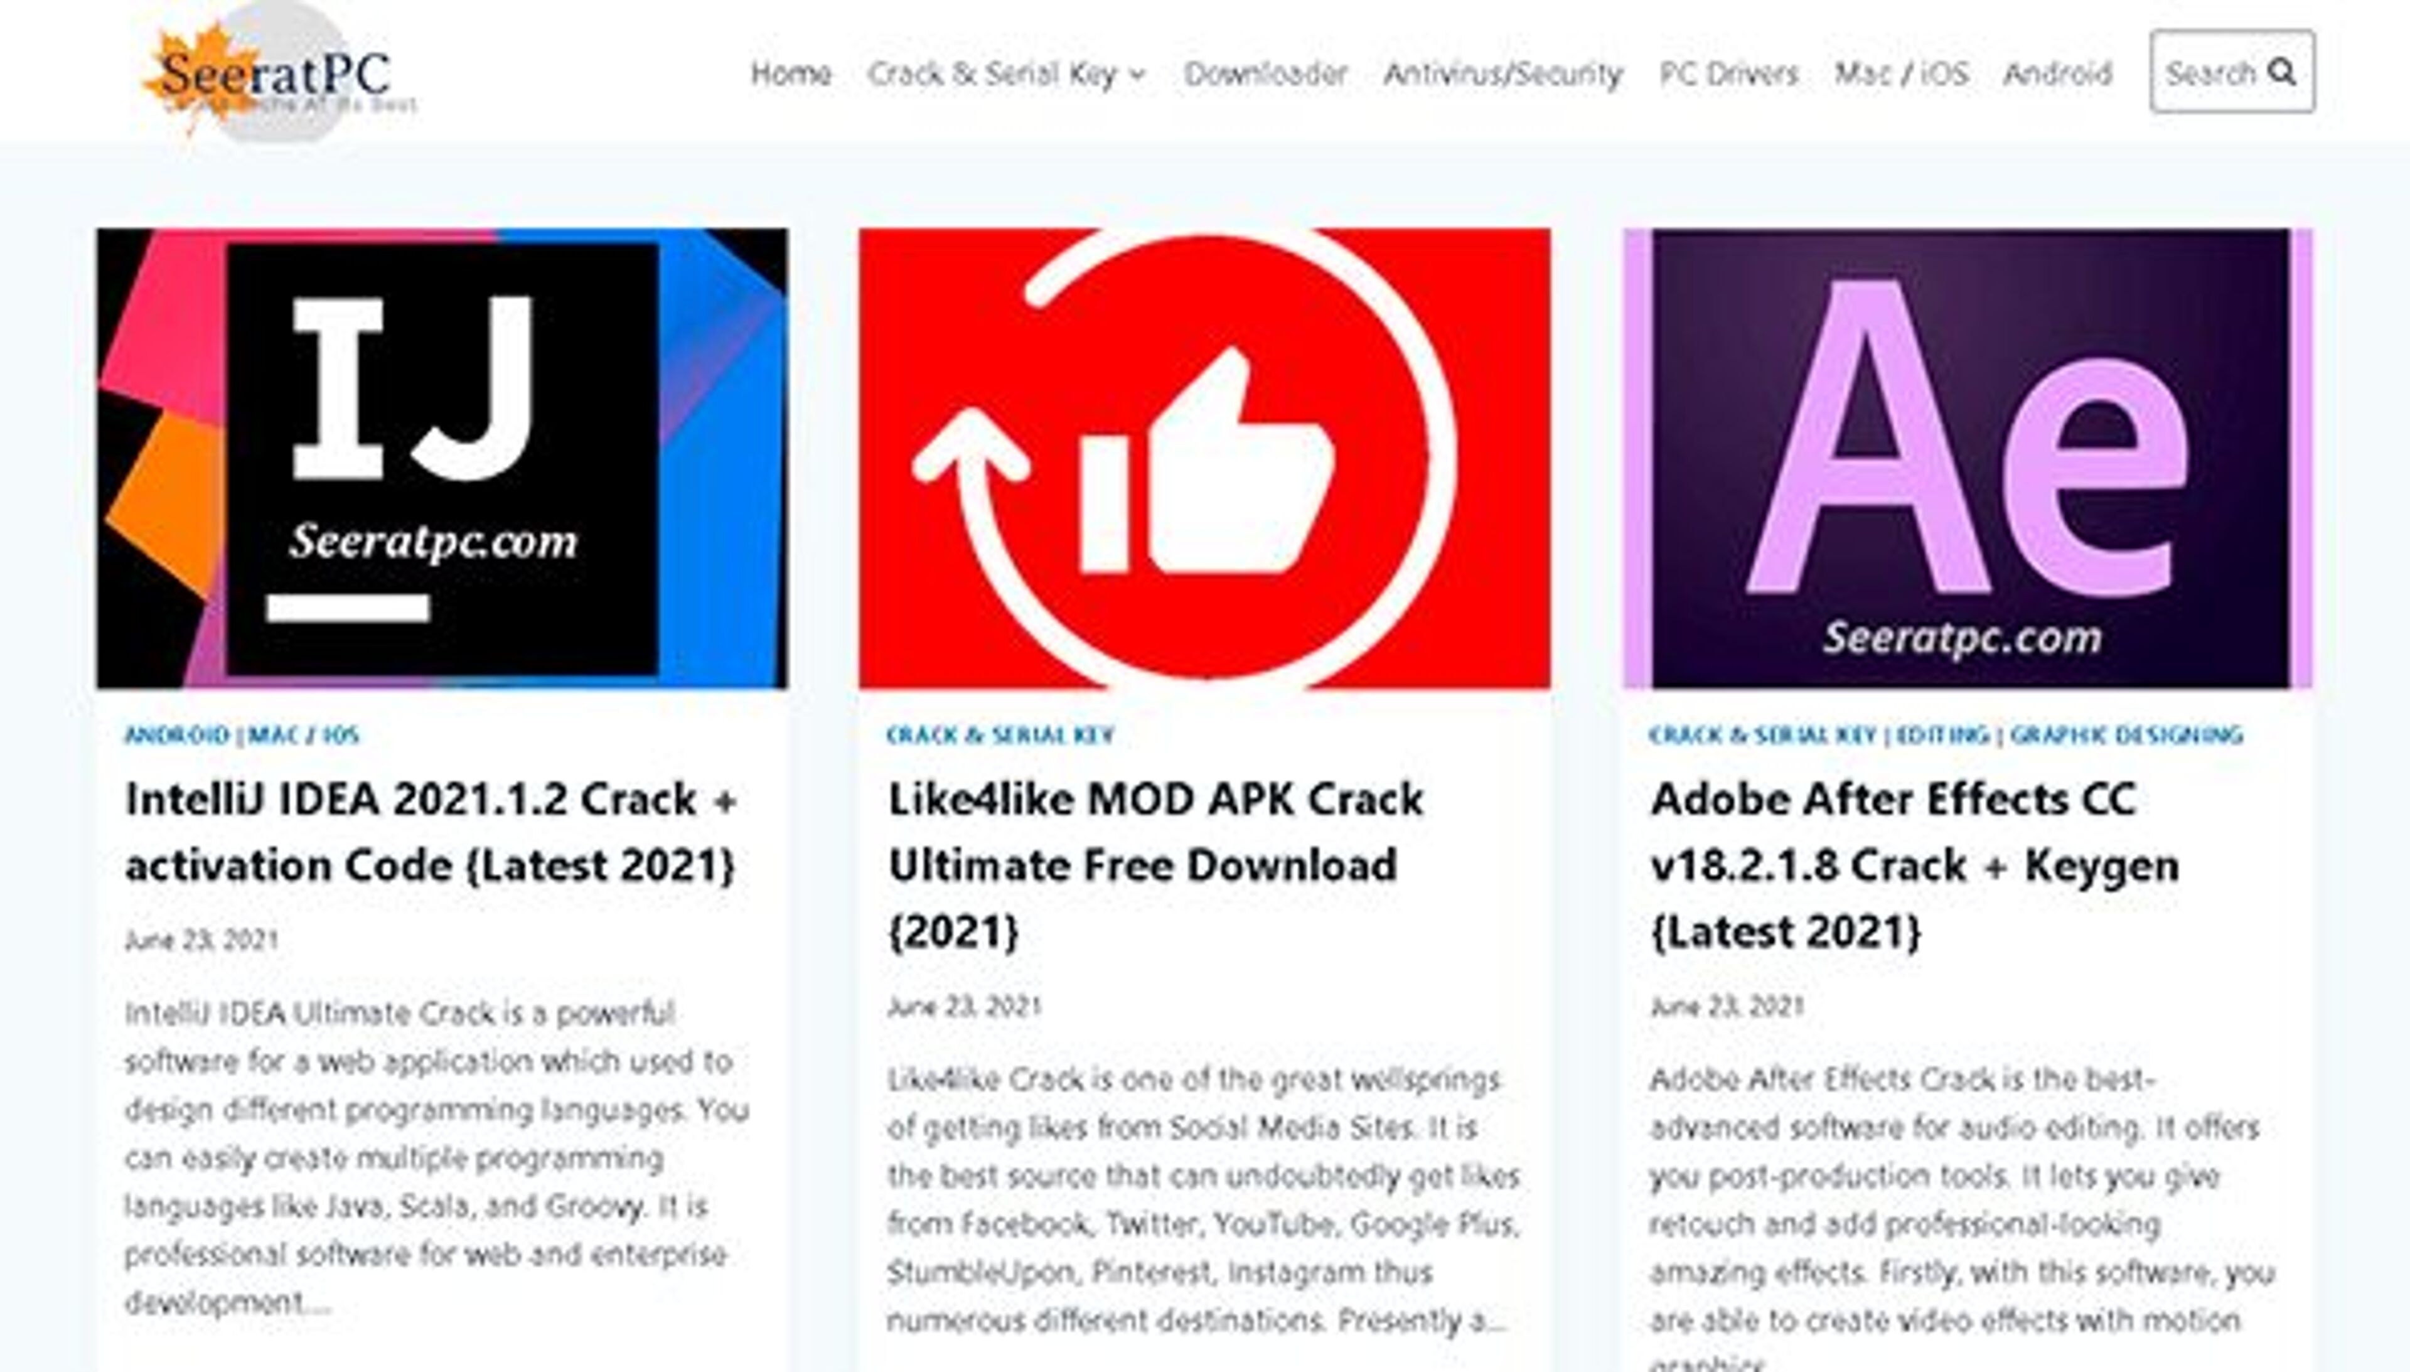
Task: Select the Android menu item
Action: point(2057,73)
